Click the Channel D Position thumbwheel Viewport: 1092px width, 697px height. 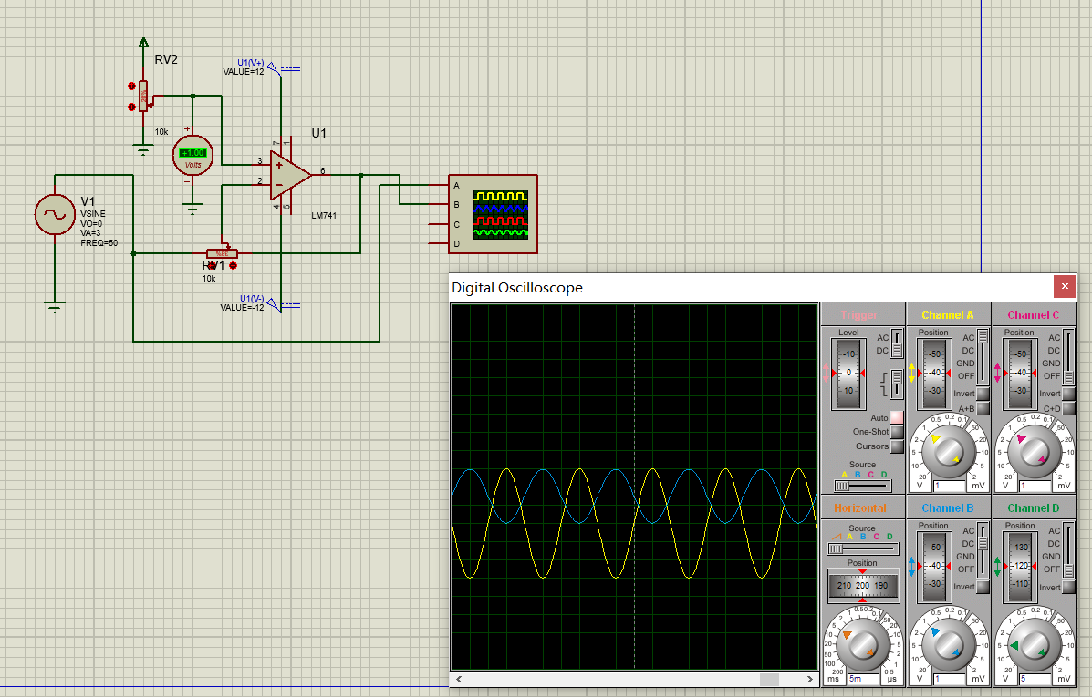(1020, 567)
